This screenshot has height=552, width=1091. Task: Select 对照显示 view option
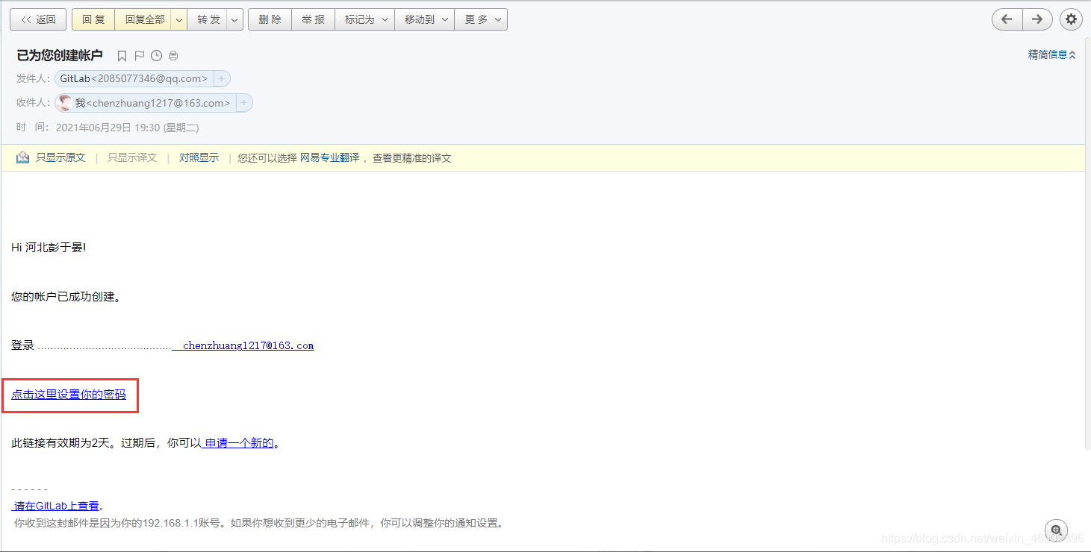pos(199,157)
